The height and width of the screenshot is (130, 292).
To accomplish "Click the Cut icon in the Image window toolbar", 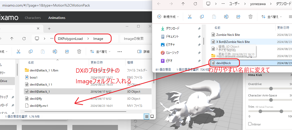I will pos(18,51).
